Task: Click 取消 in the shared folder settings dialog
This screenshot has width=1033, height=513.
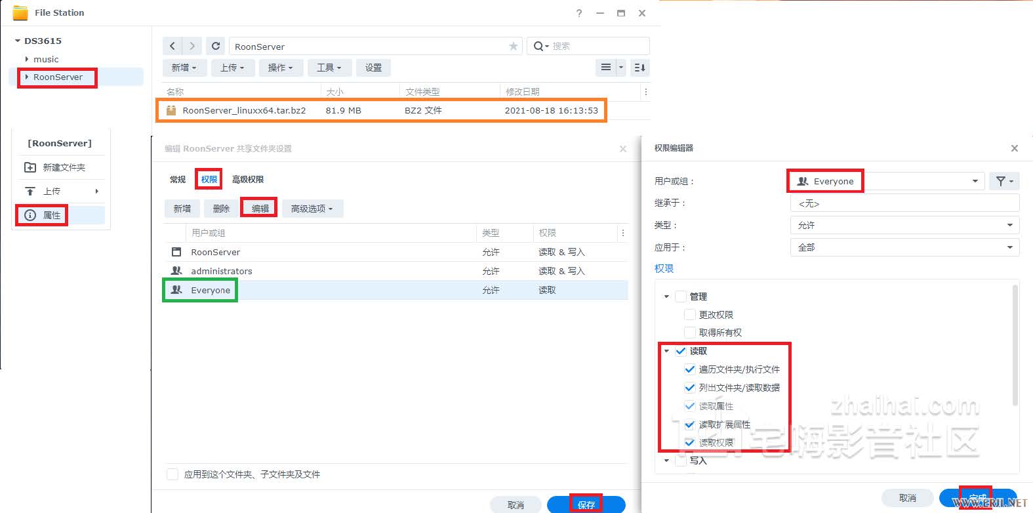Action: click(516, 504)
